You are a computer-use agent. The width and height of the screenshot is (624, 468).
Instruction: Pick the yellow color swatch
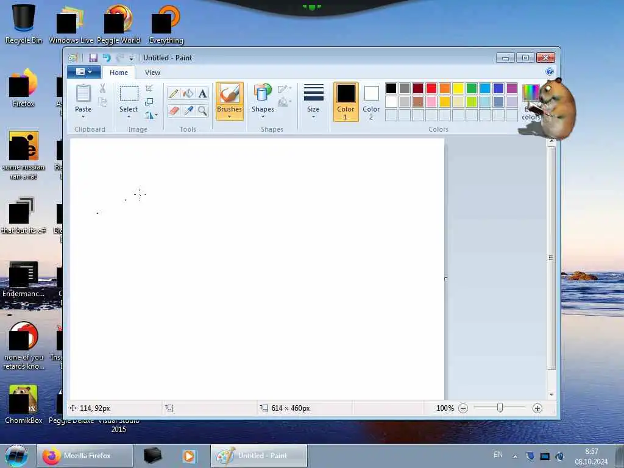coord(458,88)
